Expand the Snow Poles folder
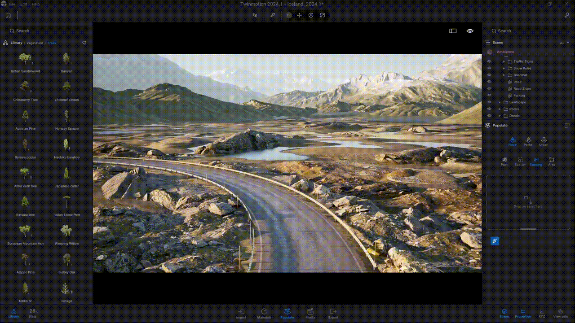 504,68
